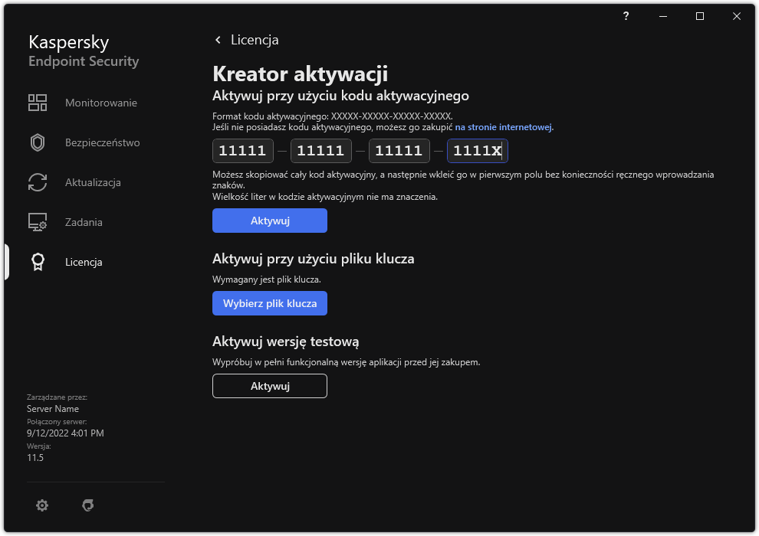This screenshot has width=759, height=536.
Task: Activate the trial version with Aktywuj
Action: (269, 386)
